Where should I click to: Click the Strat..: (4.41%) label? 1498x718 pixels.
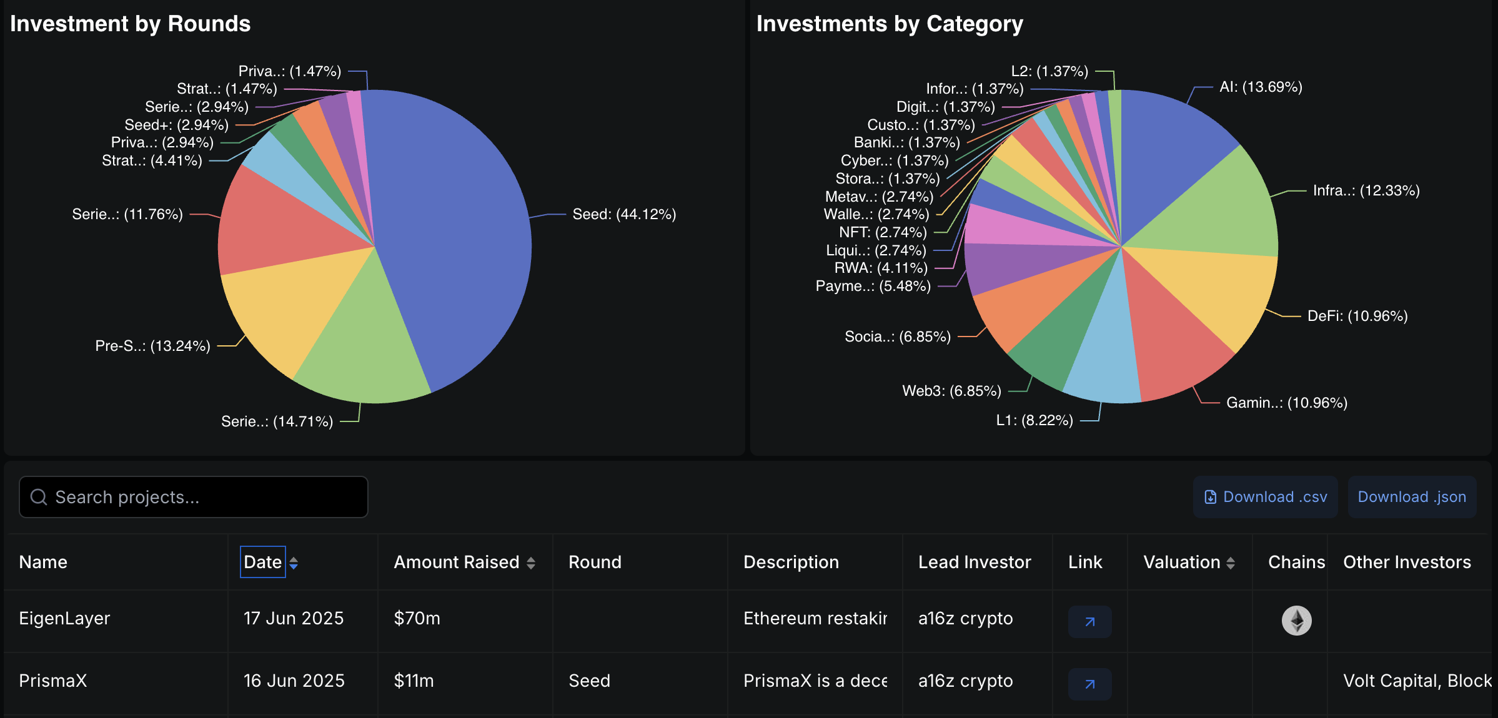[152, 160]
